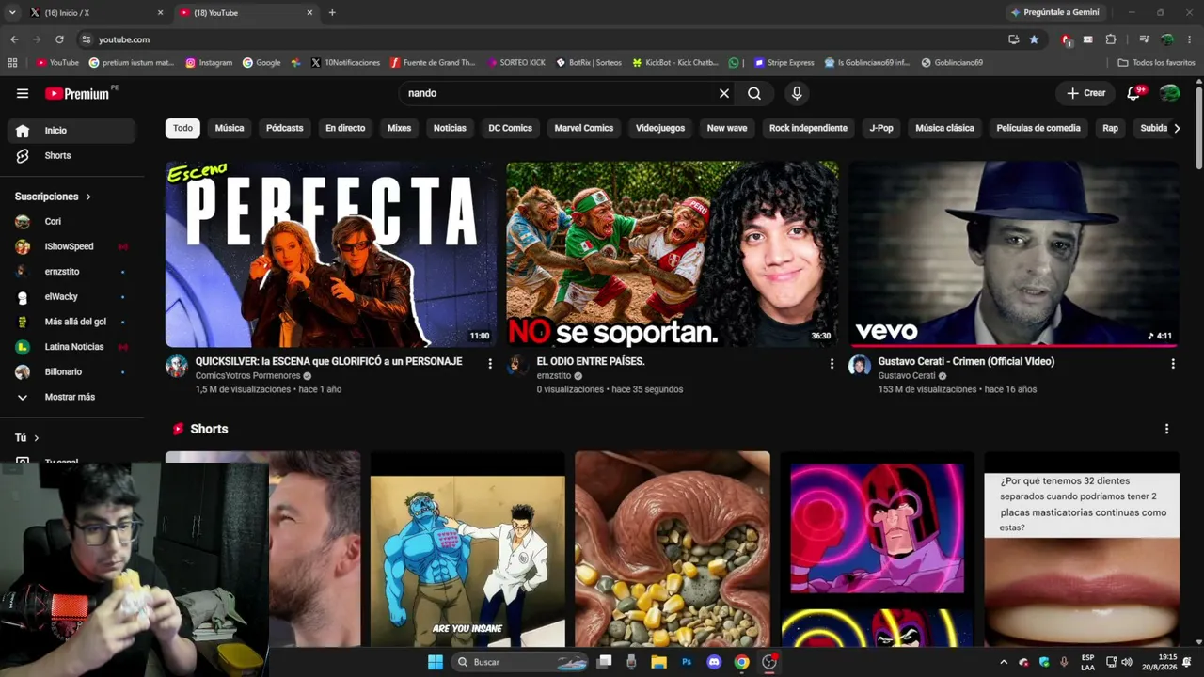Open Discord from the taskbar
The width and height of the screenshot is (1204, 677).
[714, 662]
